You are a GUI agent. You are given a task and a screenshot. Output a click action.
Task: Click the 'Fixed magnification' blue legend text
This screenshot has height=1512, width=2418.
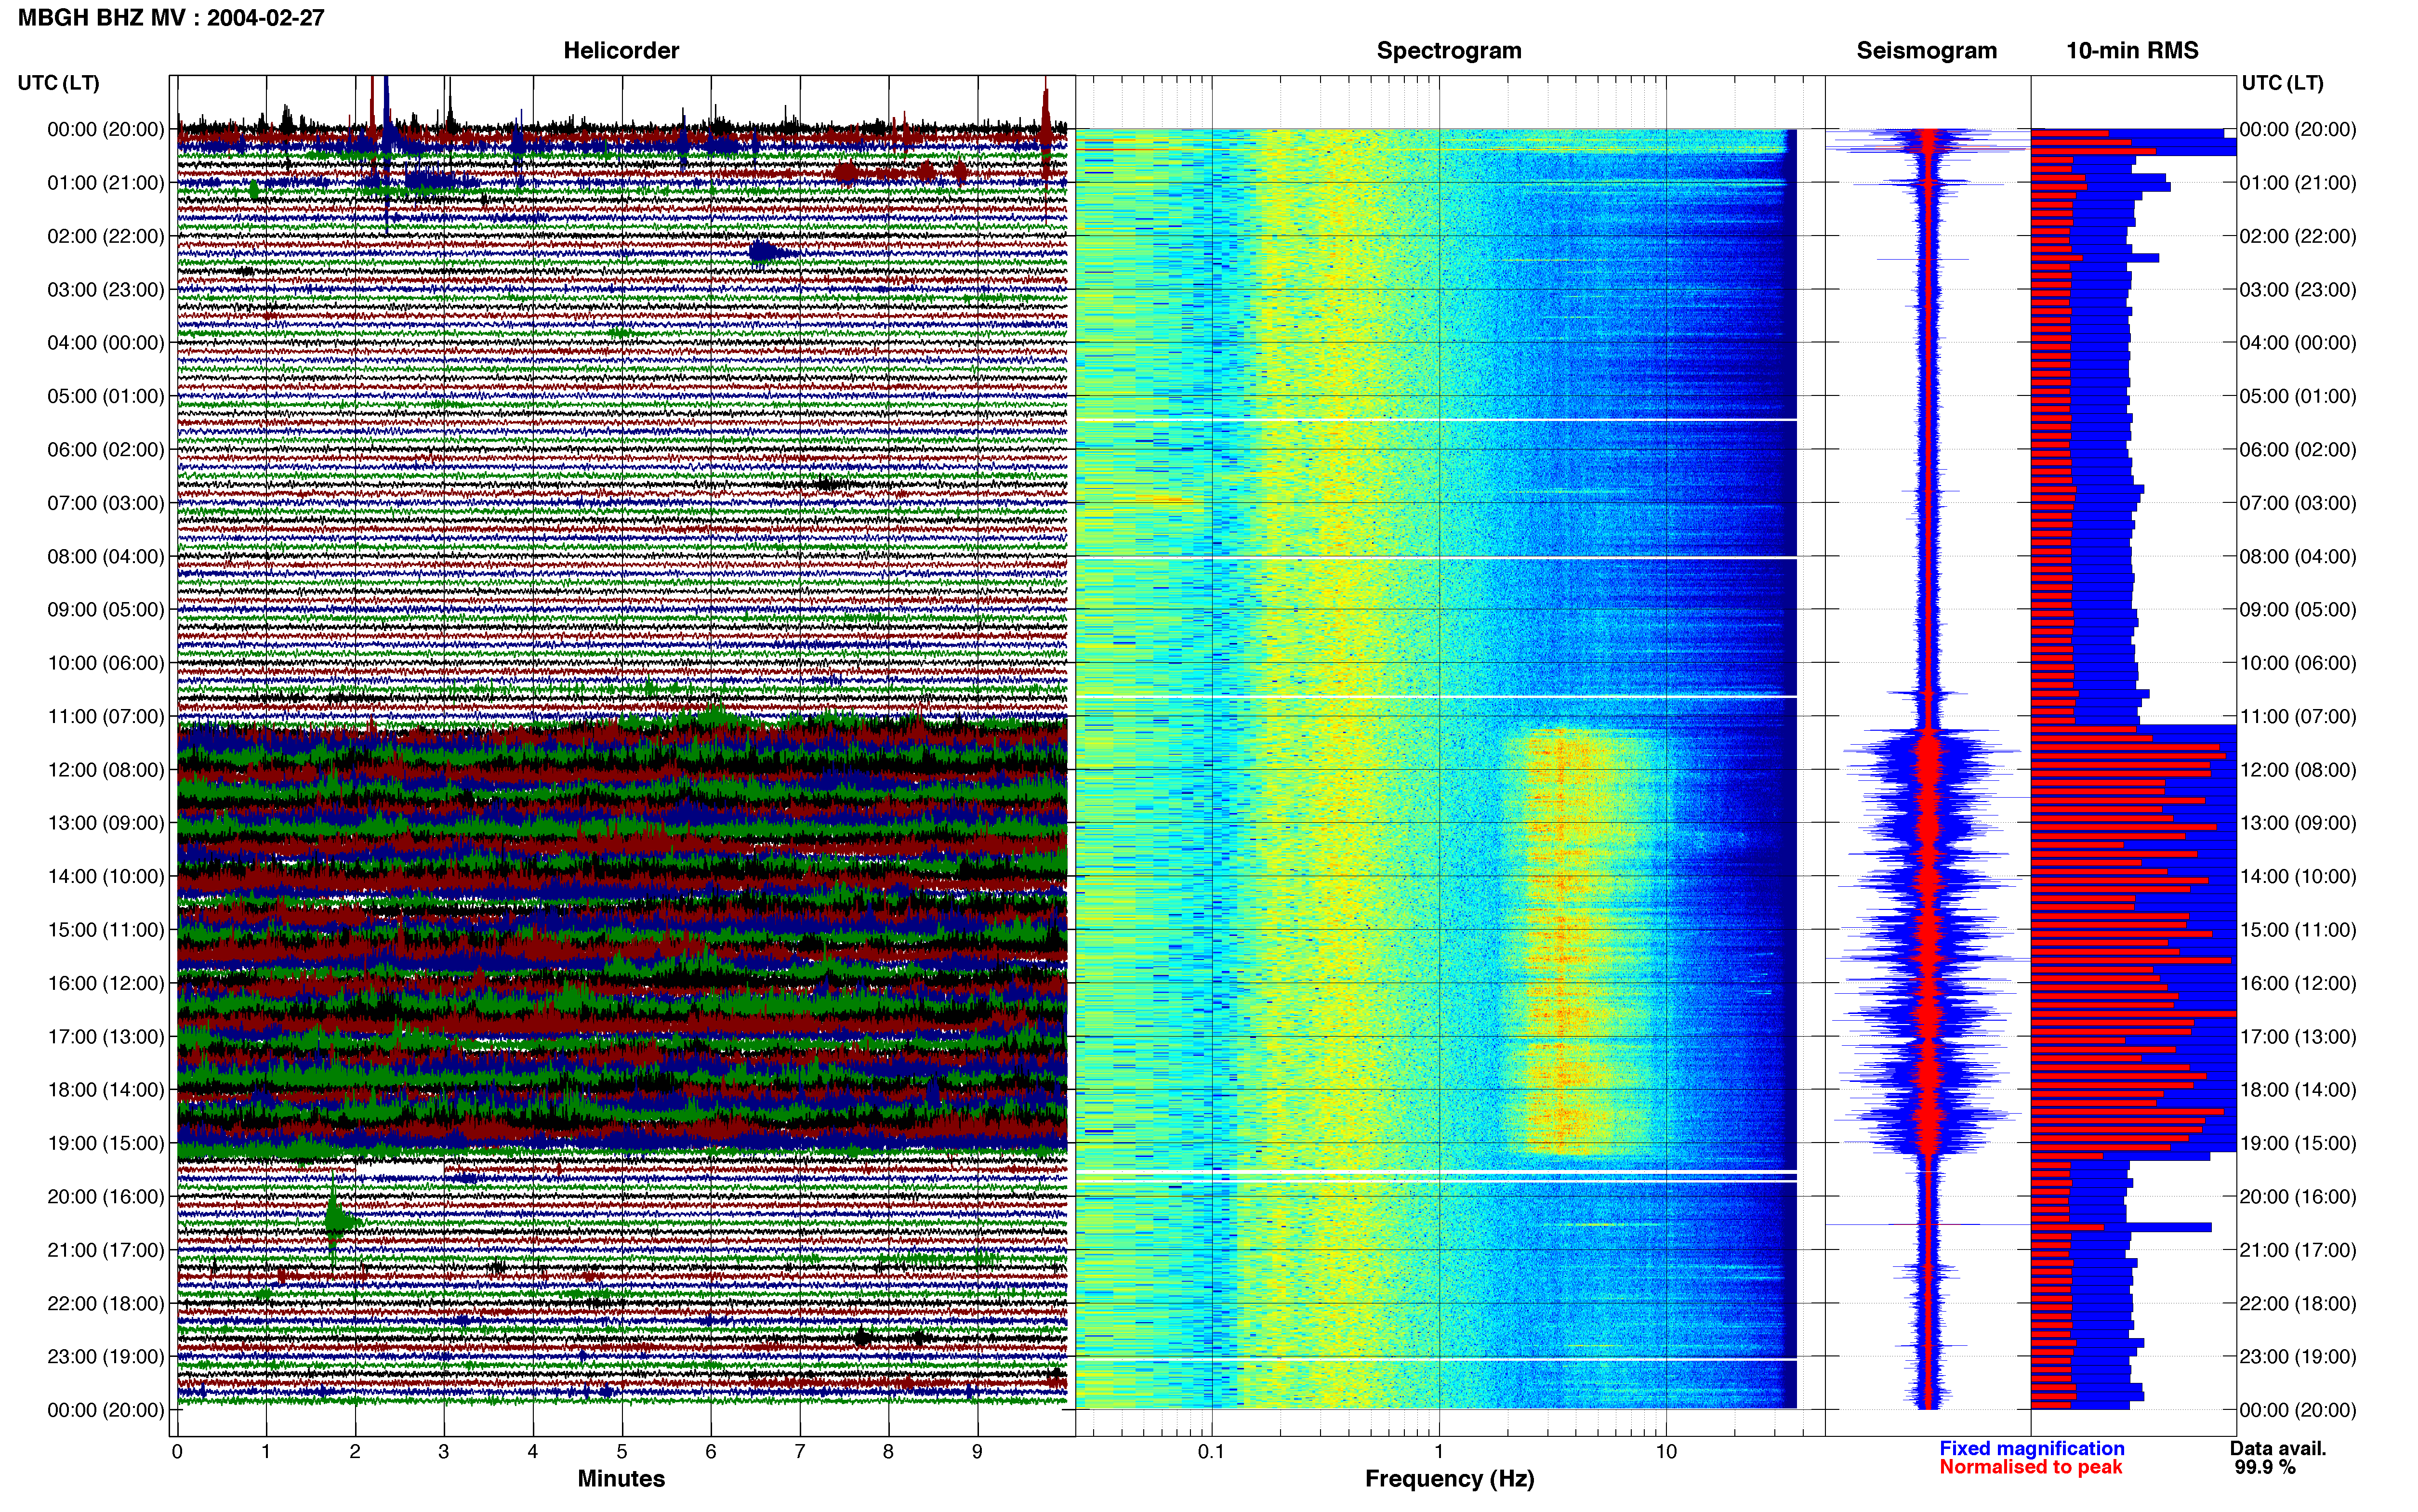[2032, 1448]
